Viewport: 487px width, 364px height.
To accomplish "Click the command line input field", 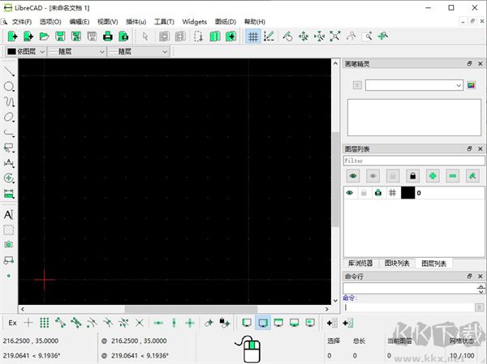I will tap(409, 307).
